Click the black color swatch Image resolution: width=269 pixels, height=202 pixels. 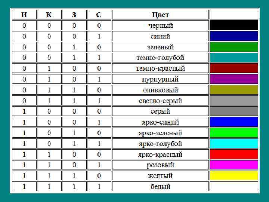[234, 25]
